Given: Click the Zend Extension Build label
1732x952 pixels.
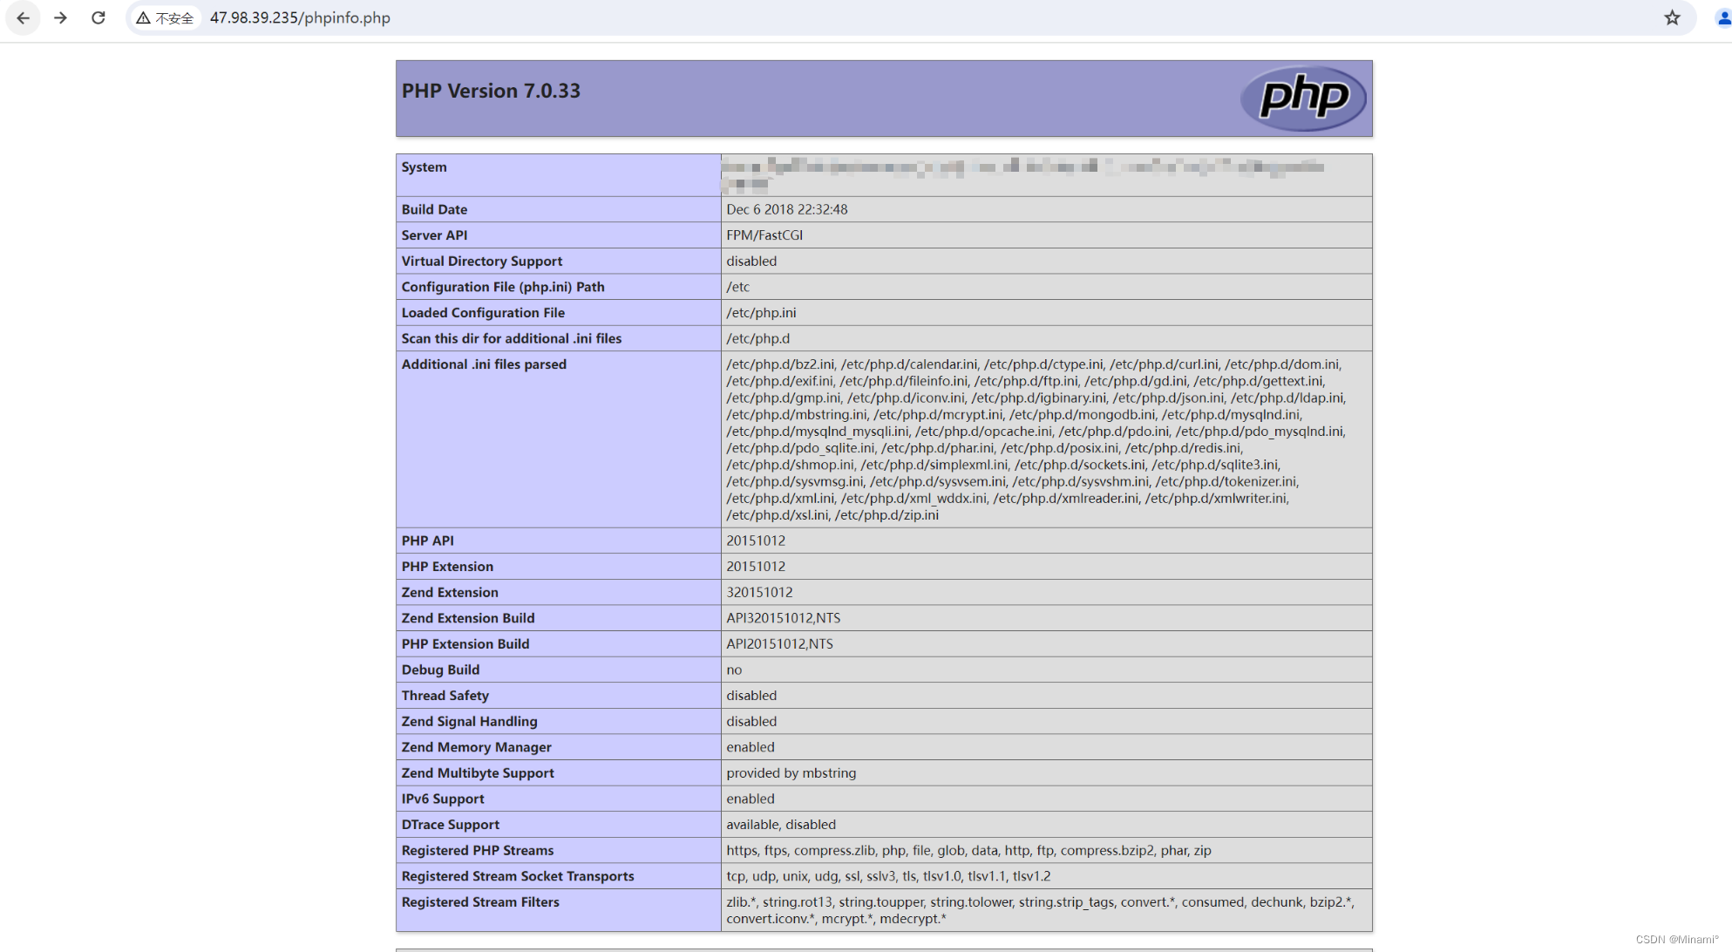Looking at the screenshot, I should tap(468, 618).
